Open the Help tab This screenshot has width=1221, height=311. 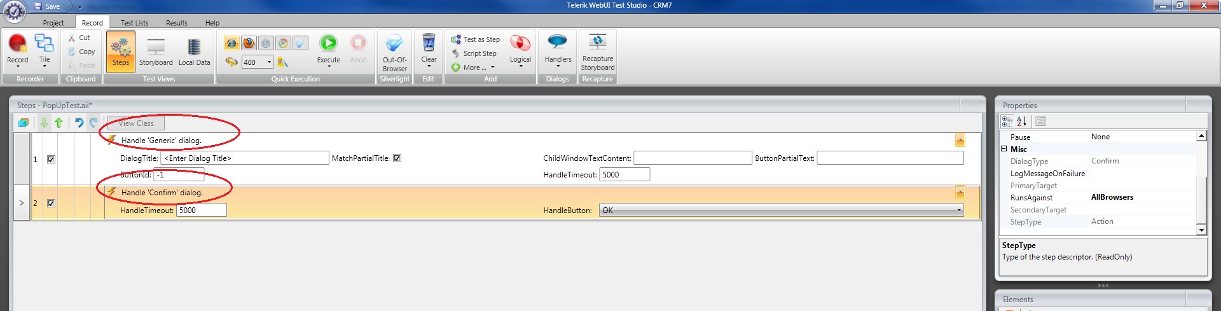pyautogui.click(x=212, y=23)
